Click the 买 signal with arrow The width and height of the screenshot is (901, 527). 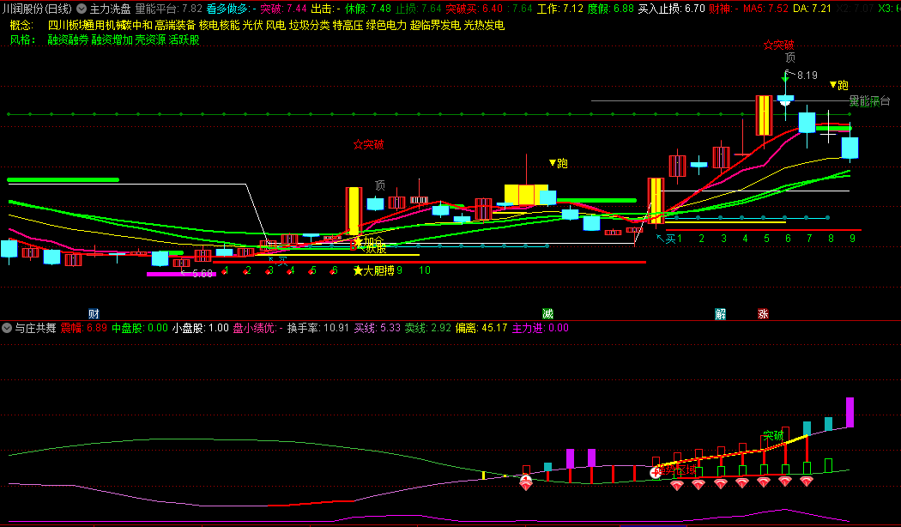[x=666, y=238]
